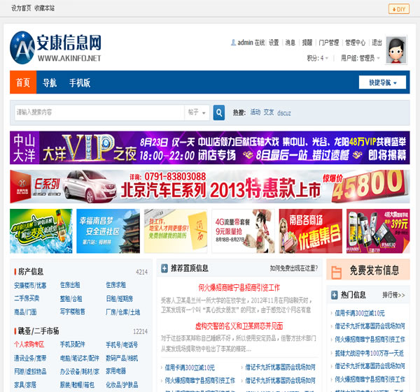This screenshot has width=420, height=392.
Task: Click the 化妆品/护肤品 category link
Action: tap(122, 385)
